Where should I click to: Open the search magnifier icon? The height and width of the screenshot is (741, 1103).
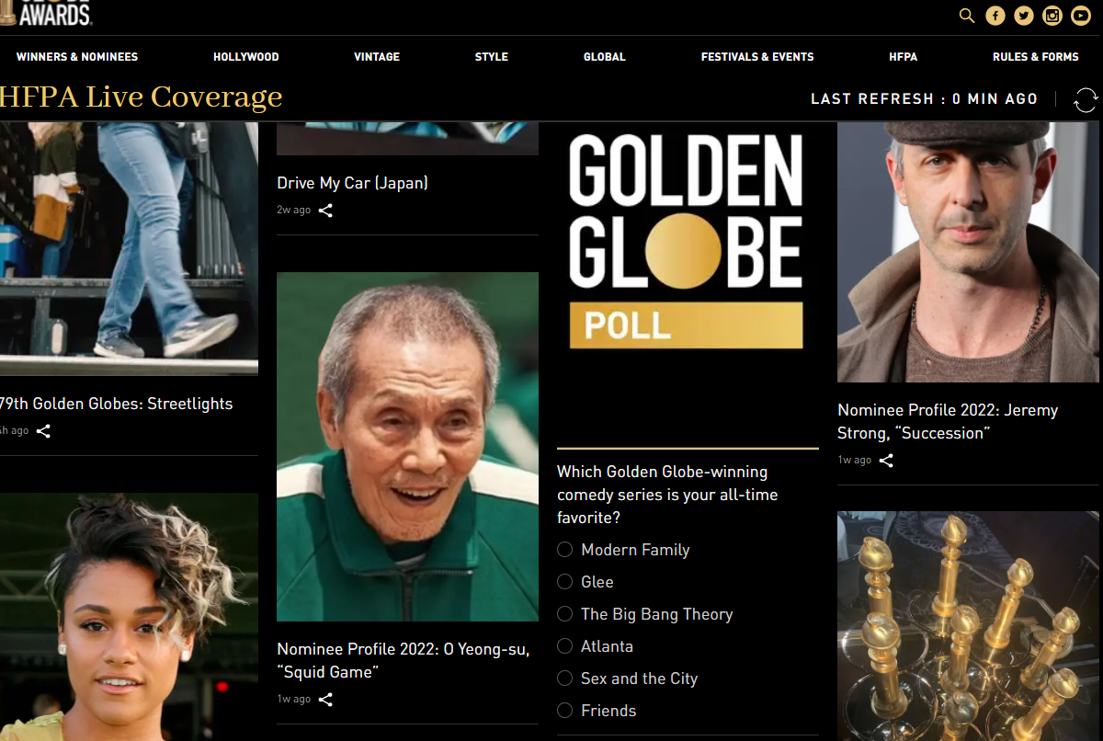966,16
